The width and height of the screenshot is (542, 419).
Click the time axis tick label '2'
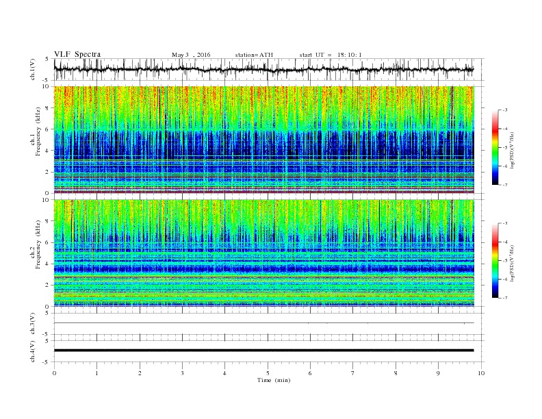[x=140, y=373]
